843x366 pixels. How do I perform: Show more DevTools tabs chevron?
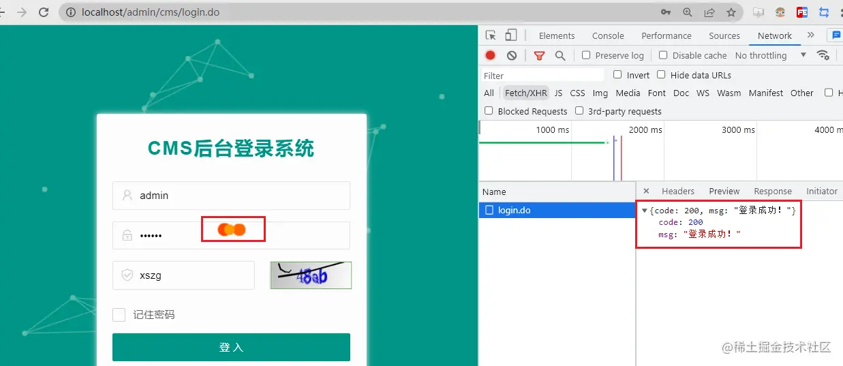810,35
